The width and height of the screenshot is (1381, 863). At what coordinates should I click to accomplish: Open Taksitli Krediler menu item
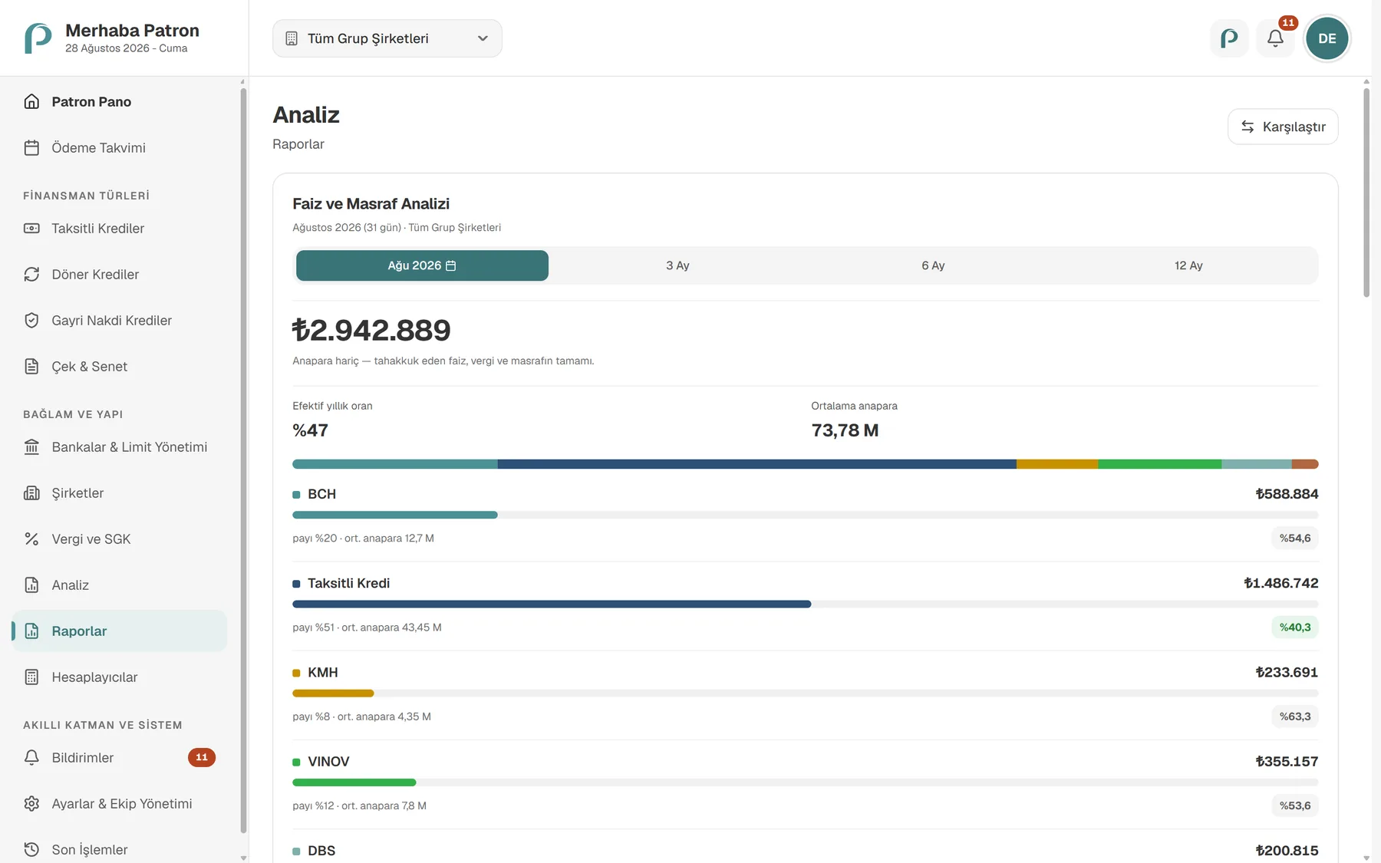tap(120, 229)
